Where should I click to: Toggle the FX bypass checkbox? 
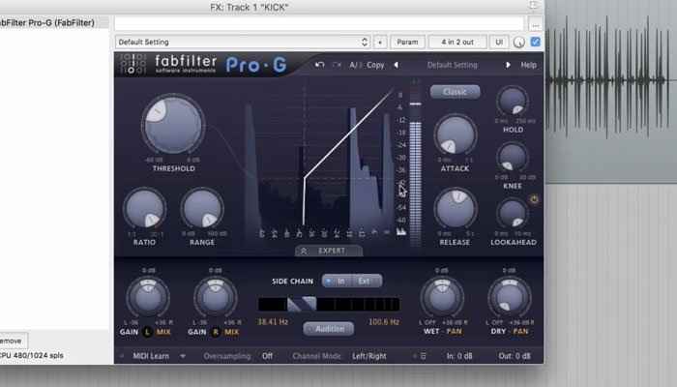click(536, 42)
